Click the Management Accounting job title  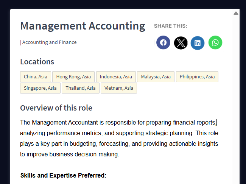coord(83,26)
